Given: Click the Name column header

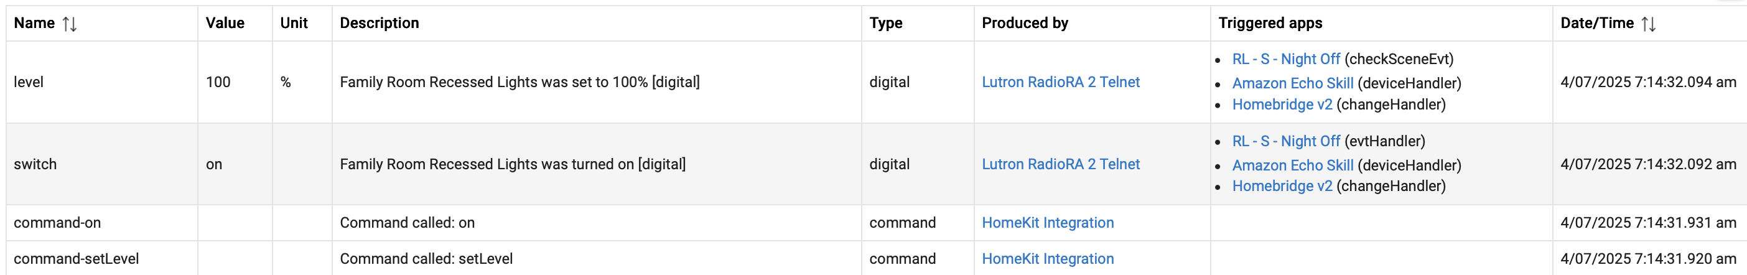Looking at the screenshot, I should [x=35, y=23].
